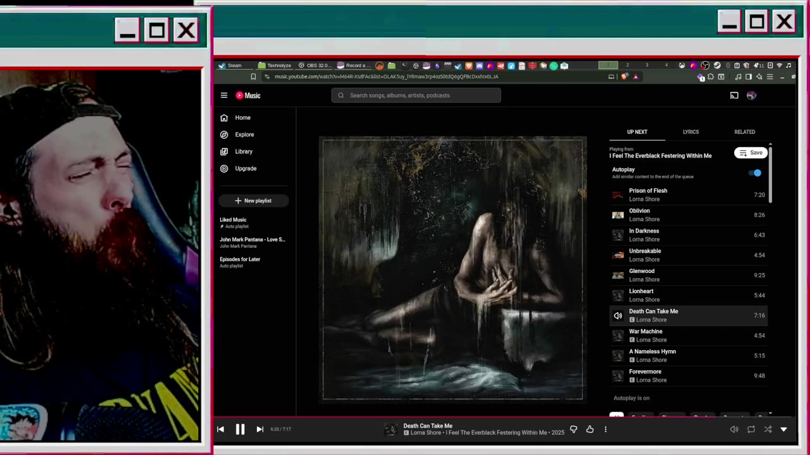Play A Nameless Hymn from the queue
Screen dimensions: 810x455
[x=688, y=356]
